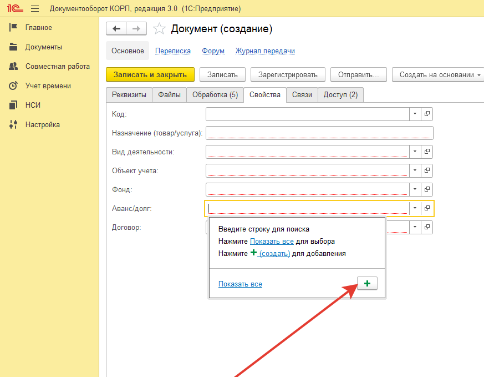Click the Назначение (товар/услуга) input field
484x377 pixels.
coord(319,133)
